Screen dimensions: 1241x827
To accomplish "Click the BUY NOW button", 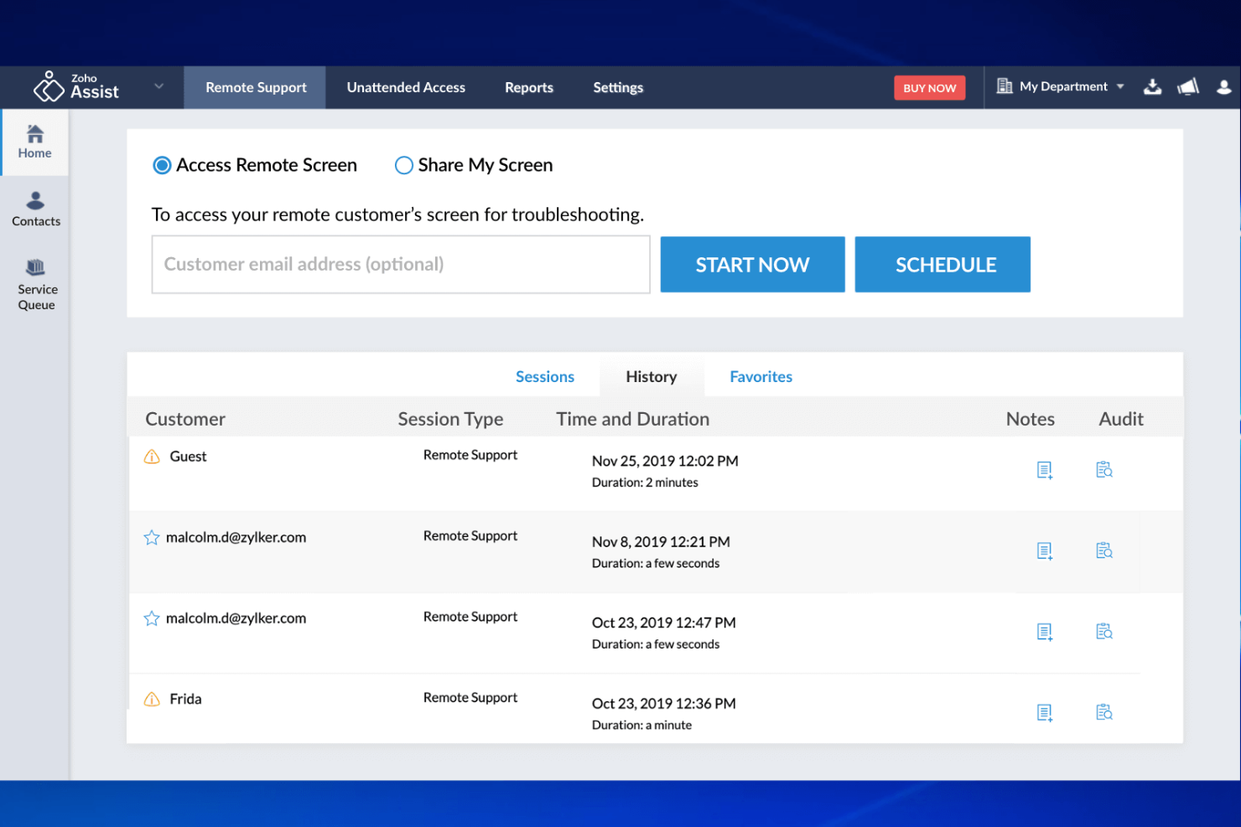I will (x=929, y=87).
